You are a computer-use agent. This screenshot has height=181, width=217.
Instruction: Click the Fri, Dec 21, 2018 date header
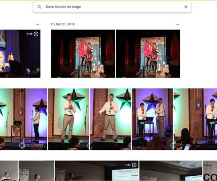tap(63, 24)
